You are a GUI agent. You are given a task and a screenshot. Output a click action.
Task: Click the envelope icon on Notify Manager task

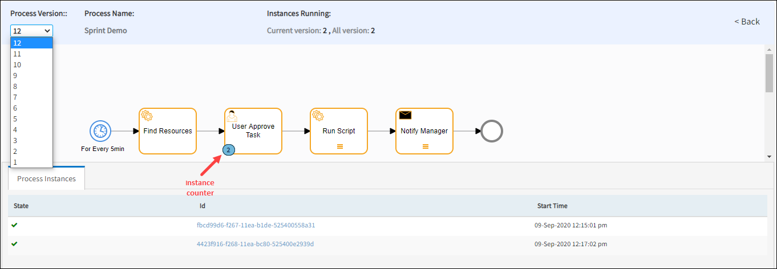406,115
